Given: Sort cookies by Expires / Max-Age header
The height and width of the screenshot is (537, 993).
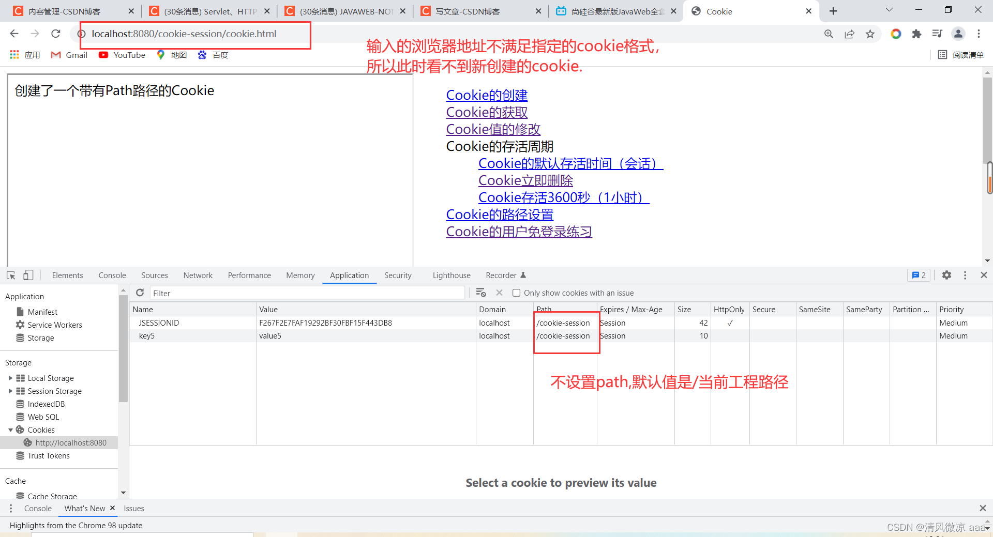Looking at the screenshot, I should (636, 309).
